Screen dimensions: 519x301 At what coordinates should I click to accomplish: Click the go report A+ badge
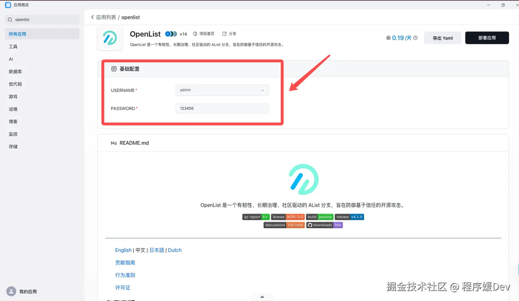pos(256,217)
